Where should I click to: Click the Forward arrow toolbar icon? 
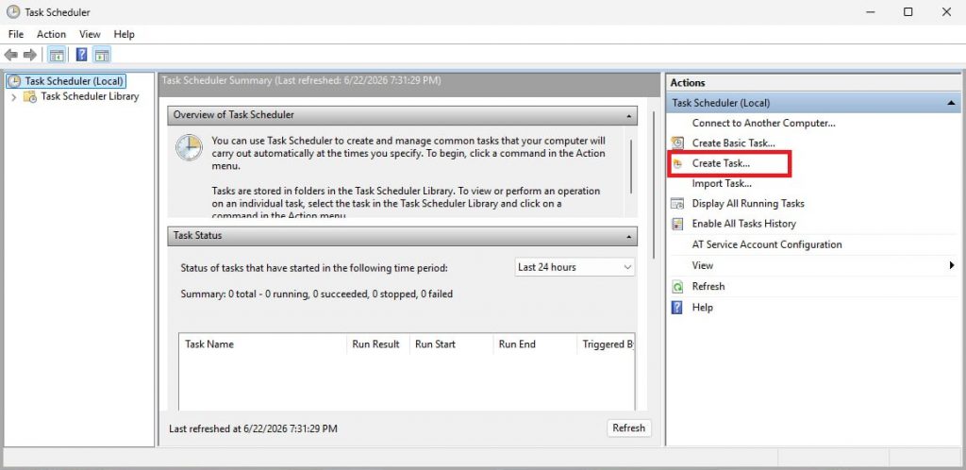click(29, 55)
